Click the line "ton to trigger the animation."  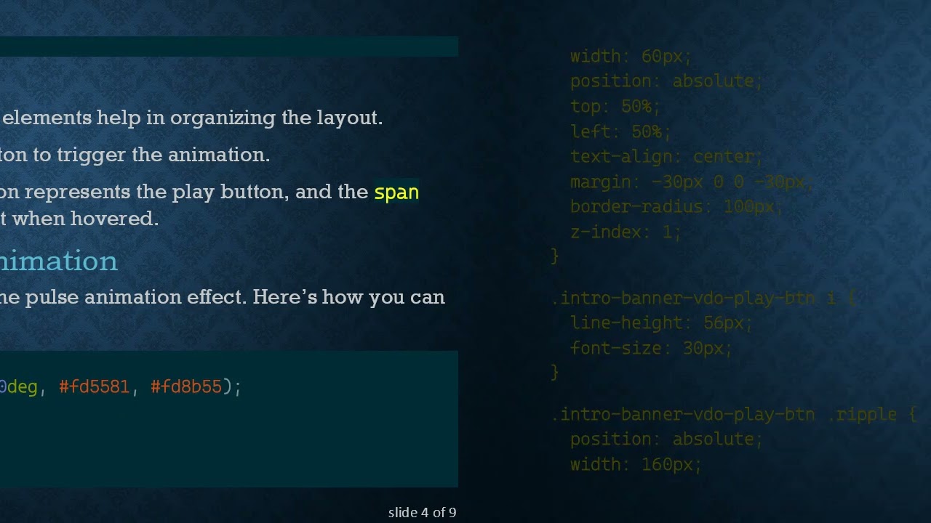[135, 155]
